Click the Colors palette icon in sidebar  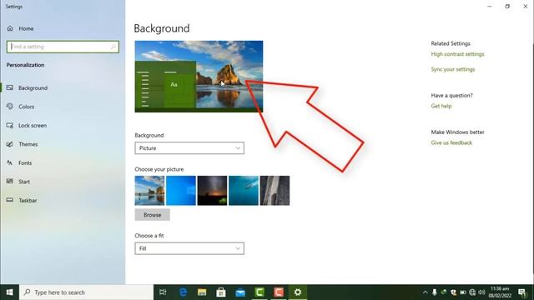10,107
